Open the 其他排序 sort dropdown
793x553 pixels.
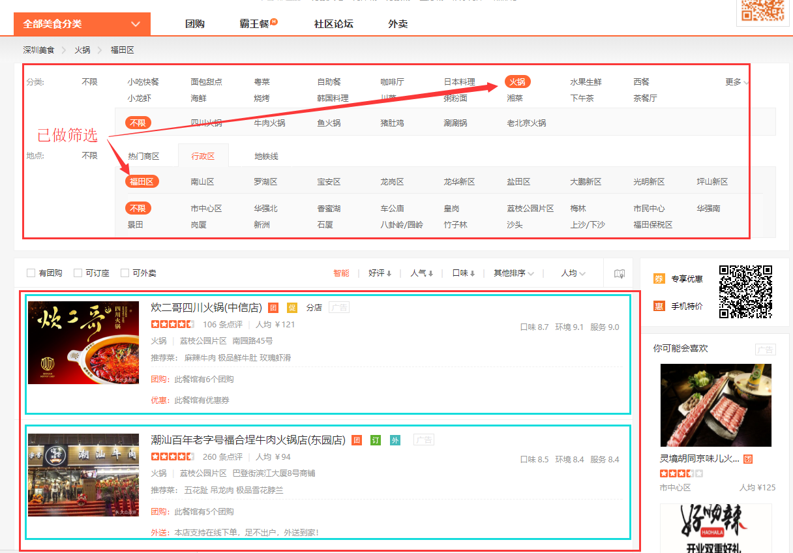[x=514, y=274]
